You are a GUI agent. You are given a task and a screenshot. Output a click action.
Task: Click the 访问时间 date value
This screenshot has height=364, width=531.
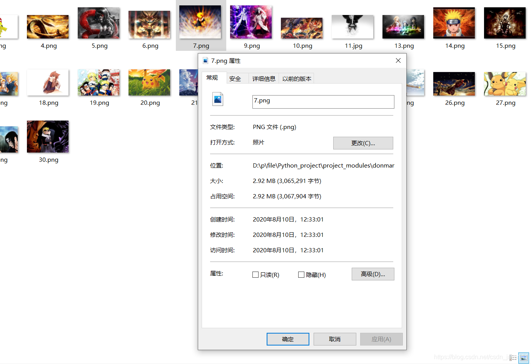point(288,250)
